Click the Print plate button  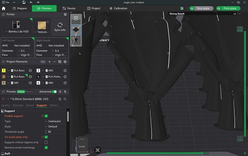[230, 8]
